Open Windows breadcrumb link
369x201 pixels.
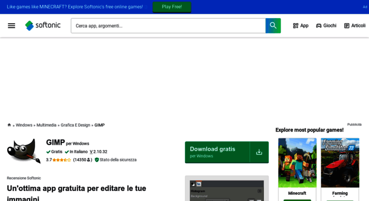pyautogui.click(x=24, y=125)
